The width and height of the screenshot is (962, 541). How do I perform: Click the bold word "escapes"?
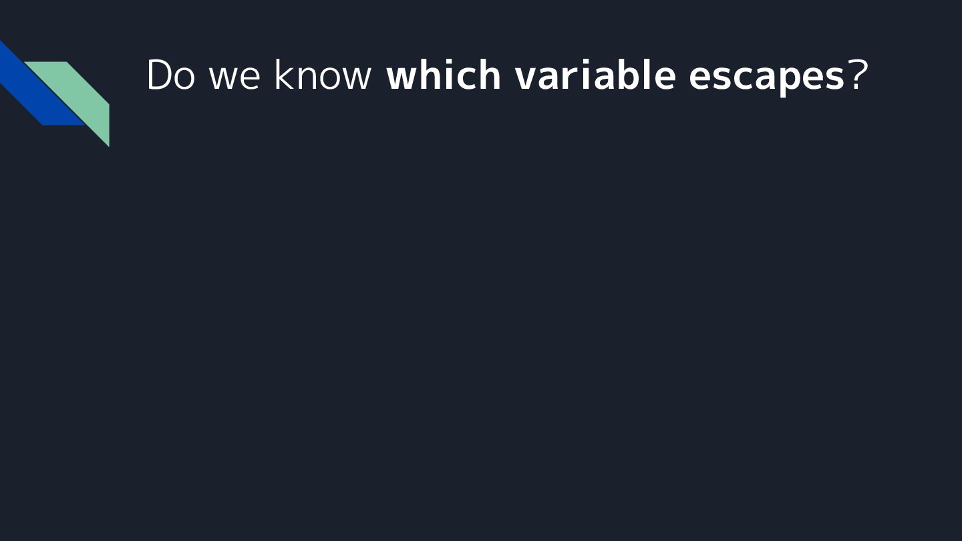[x=766, y=77]
